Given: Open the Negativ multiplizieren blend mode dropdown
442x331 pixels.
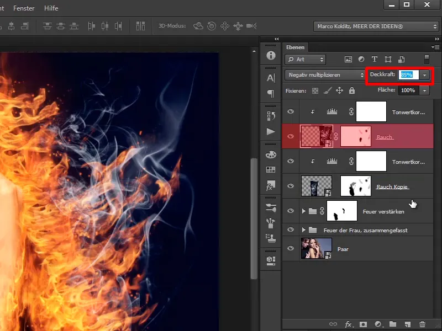Looking at the screenshot, I should pyautogui.click(x=325, y=75).
